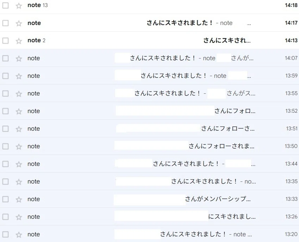Check the 13:35 email checkbox
The width and height of the screenshot is (299, 242).
tap(5, 181)
